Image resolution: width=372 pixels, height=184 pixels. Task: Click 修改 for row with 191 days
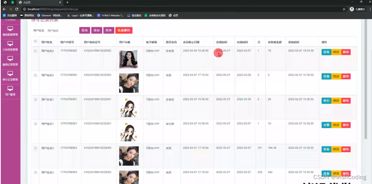pyautogui.click(x=336, y=149)
